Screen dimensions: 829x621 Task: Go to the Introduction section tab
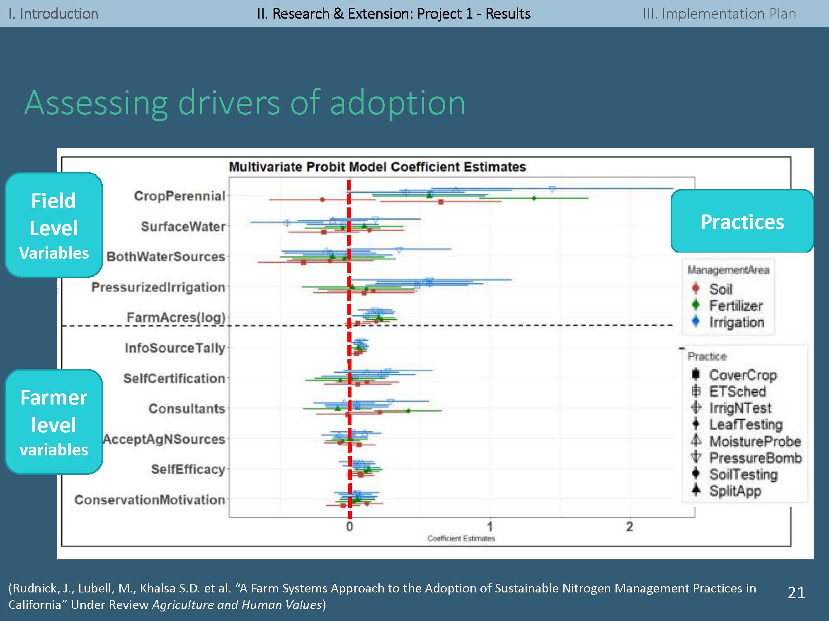[x=53, y=14]
